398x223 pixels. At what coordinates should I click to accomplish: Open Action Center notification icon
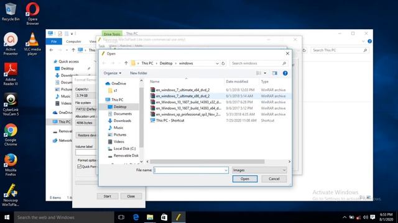click(373, 217)
